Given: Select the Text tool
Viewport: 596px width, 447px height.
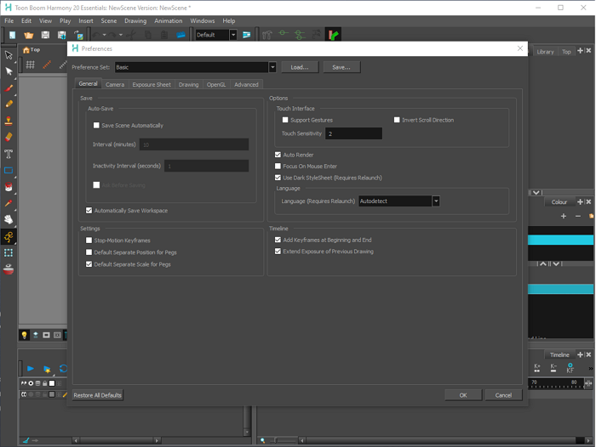Looking at the screenshot, I should tap(9, 154).
